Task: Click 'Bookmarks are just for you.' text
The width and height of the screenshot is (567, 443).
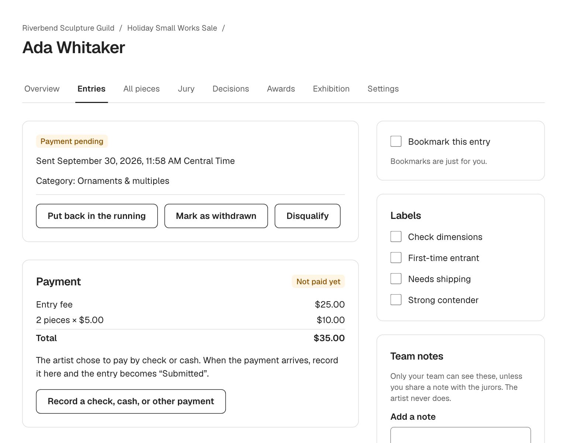Action: tap(439, 161)
